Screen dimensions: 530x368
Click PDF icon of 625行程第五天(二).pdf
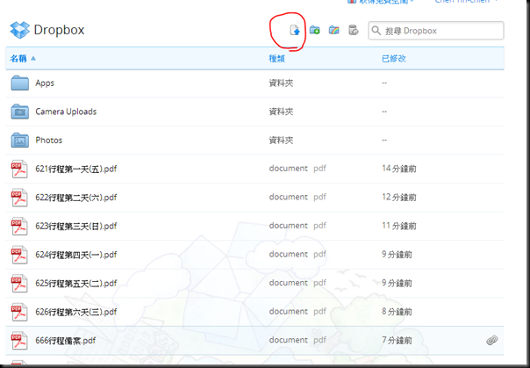19,283
